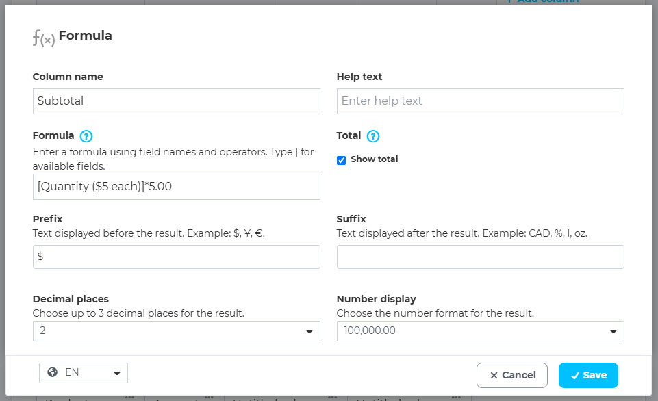Click the Decimal places heading
Viewport: 658px width, 401px height.
click(x=71, y=299)
